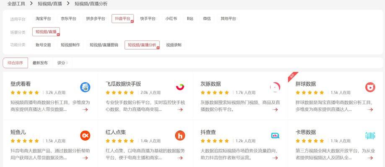385x167 pixels.
Task: Open the 灰豚数据 logo icon
Action: pyautogui.click(x=275, y=87)
